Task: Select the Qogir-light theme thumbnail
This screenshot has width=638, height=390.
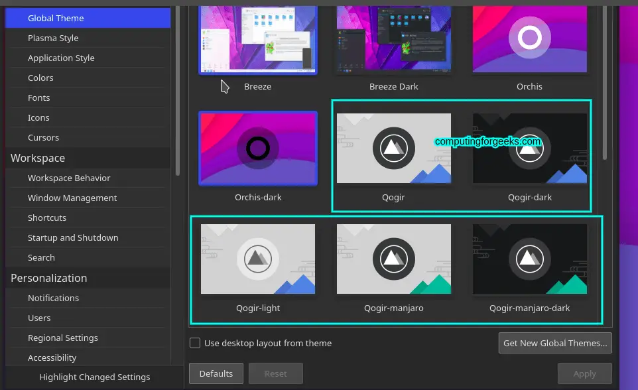Action: 258,259
